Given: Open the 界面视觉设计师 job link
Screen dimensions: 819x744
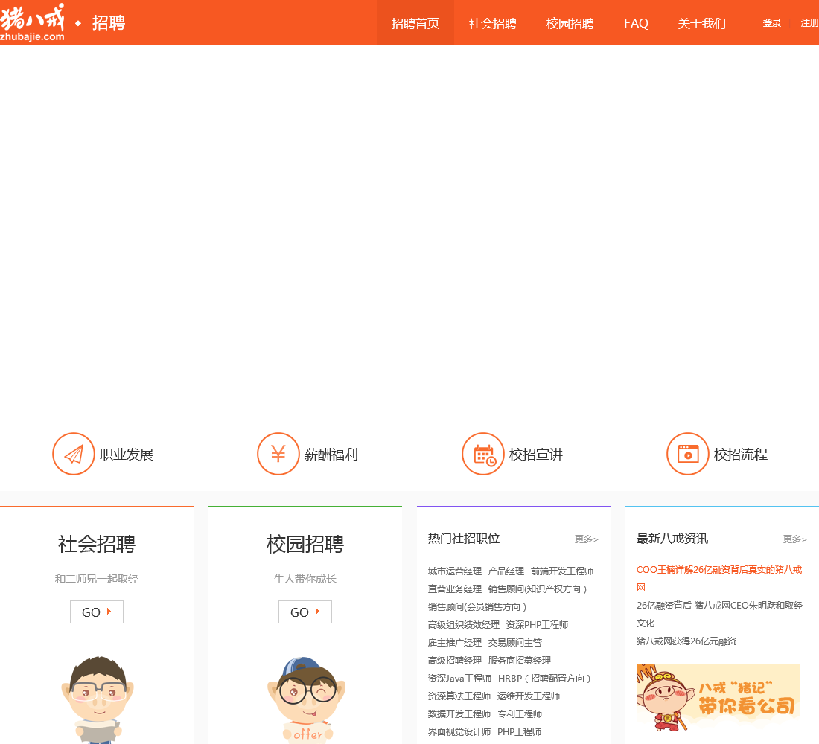Looking at the screenshot, I should pos(459,731).
